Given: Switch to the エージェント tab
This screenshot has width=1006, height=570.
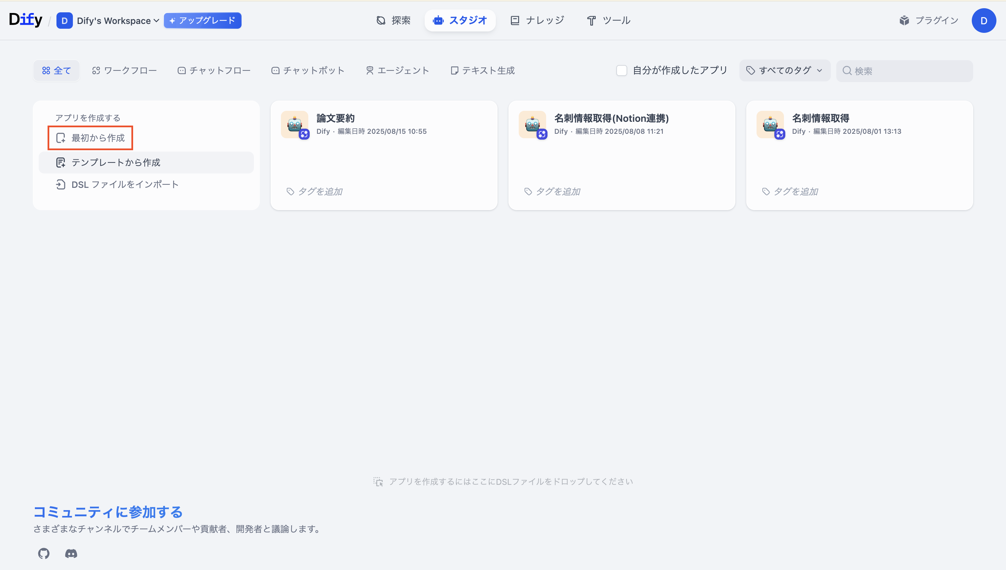Looking at the screenshot, I should tap(397, 70).
